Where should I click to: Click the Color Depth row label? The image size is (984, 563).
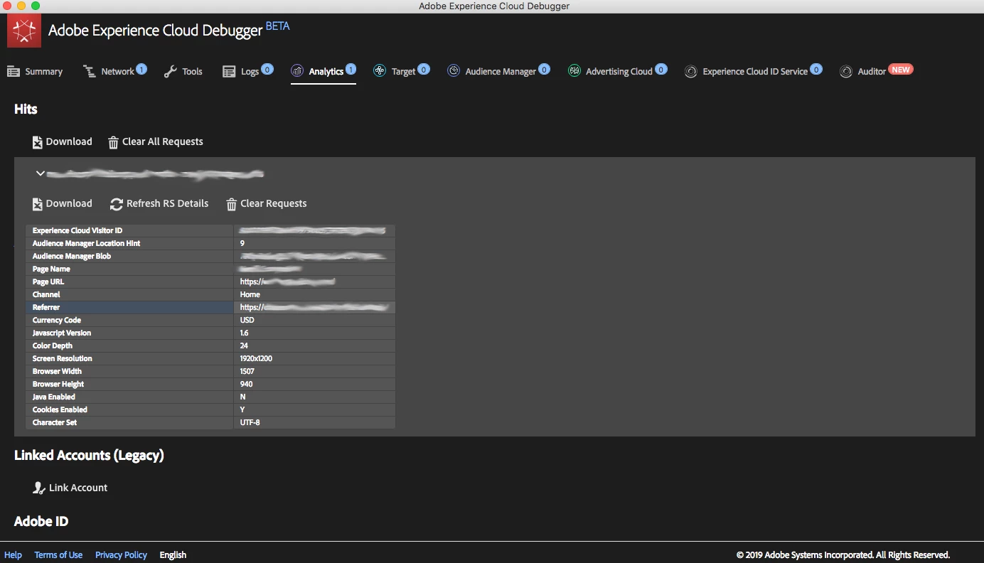[53, 346]
